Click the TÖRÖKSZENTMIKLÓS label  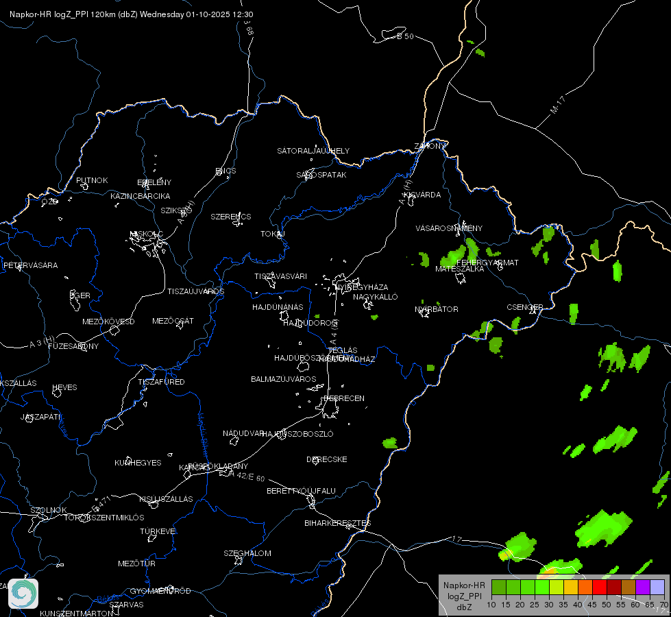pyautogui.click(x=104, y=517)
